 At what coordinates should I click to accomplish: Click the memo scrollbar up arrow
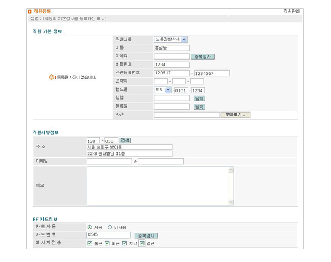coord(231,170)
